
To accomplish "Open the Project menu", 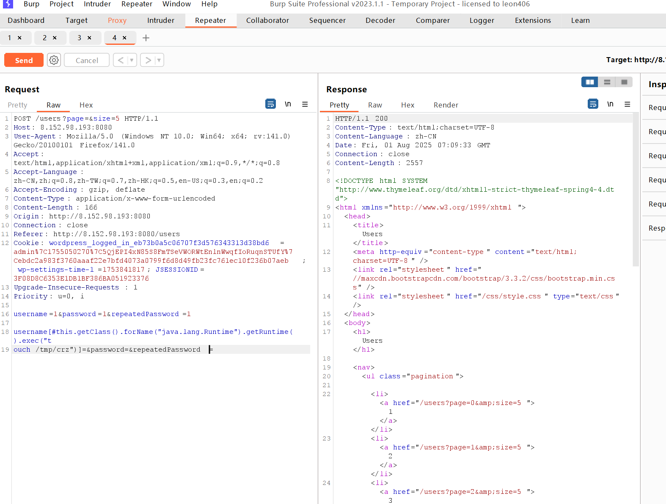I will click(x=61, y=4).
